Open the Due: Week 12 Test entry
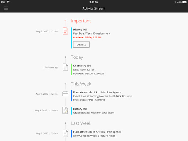 (84, 69)
